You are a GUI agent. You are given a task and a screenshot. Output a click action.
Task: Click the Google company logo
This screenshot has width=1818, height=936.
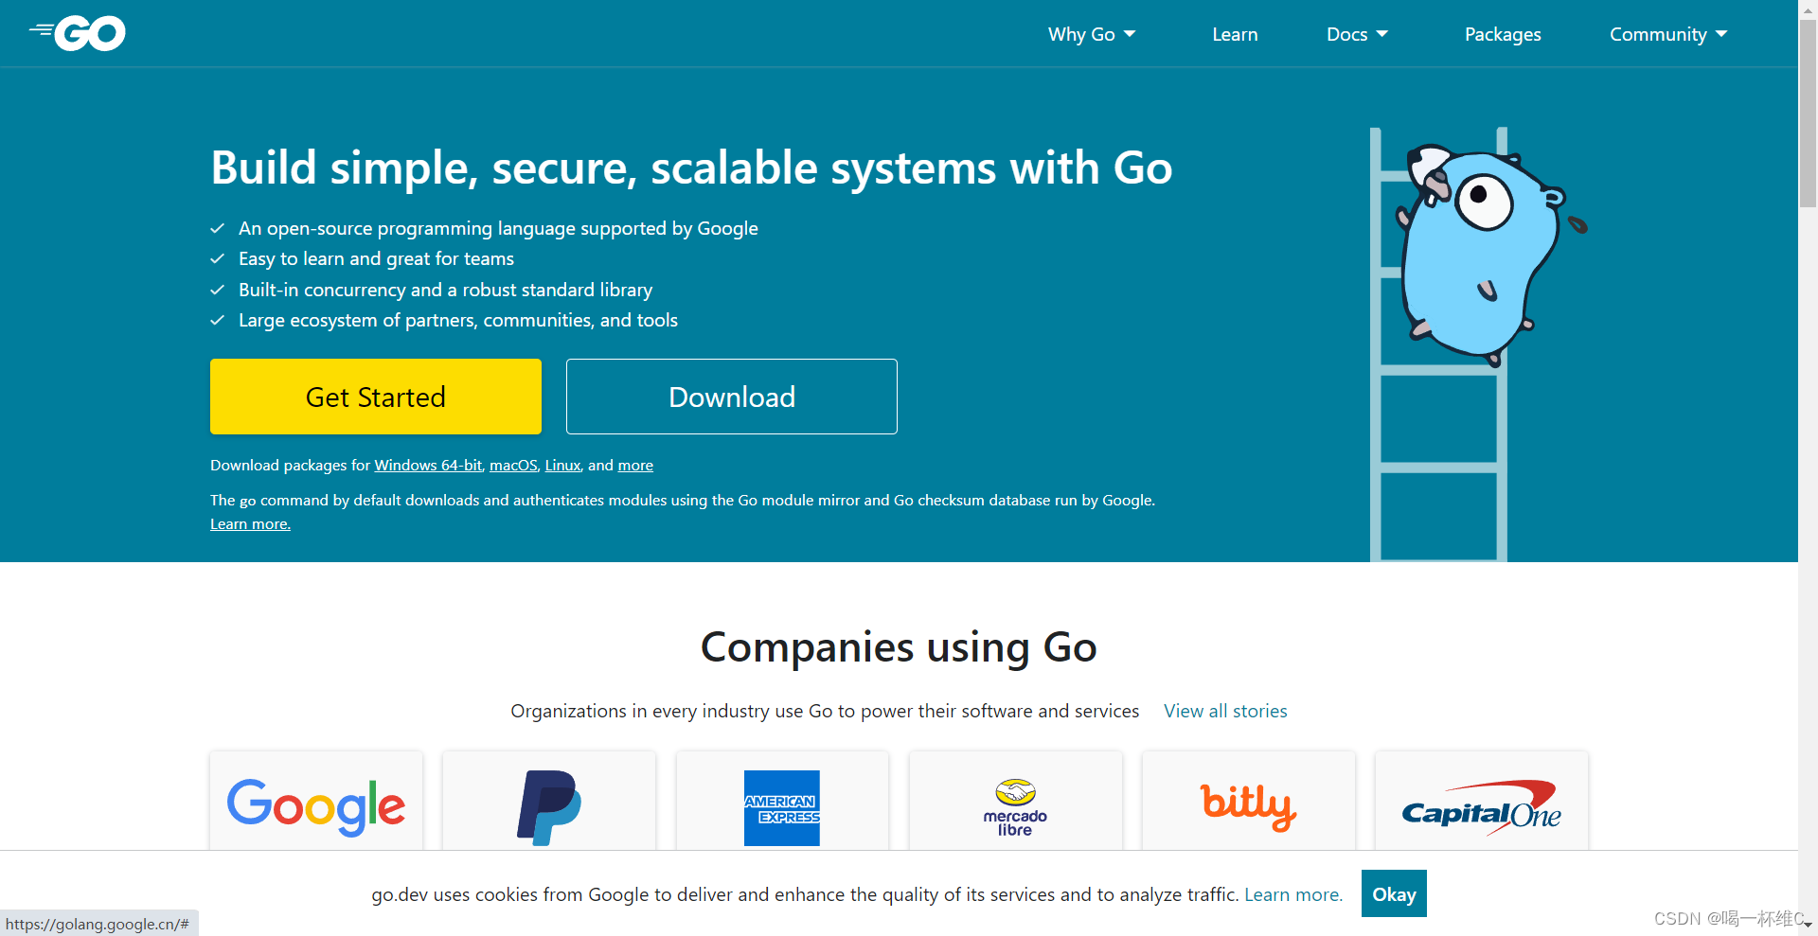[315, 806]
